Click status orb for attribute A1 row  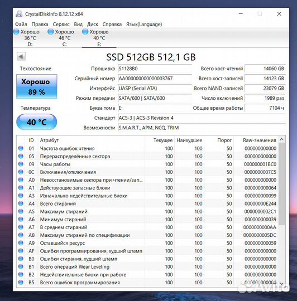pos(21,188)
